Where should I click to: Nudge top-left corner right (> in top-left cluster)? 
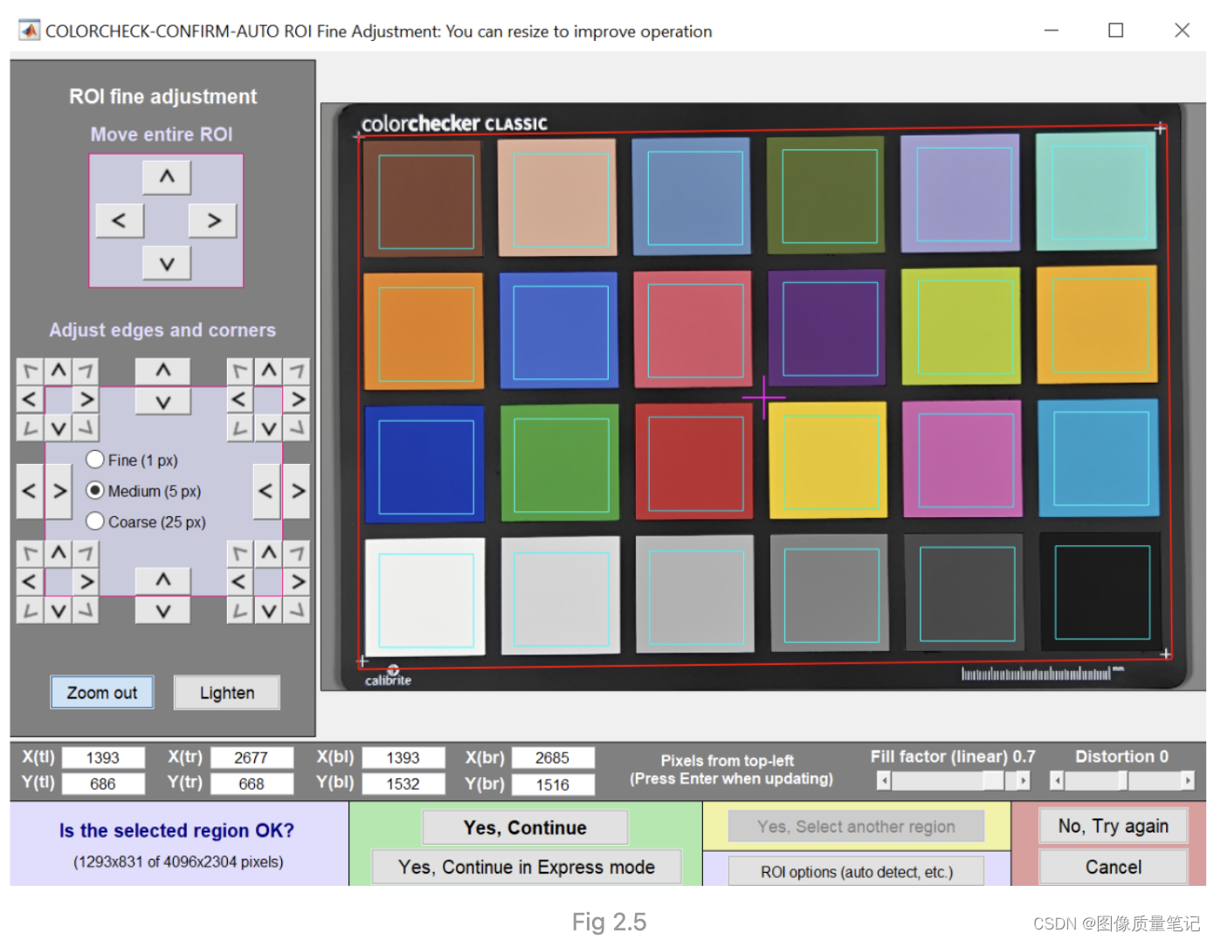coord(86,399)
